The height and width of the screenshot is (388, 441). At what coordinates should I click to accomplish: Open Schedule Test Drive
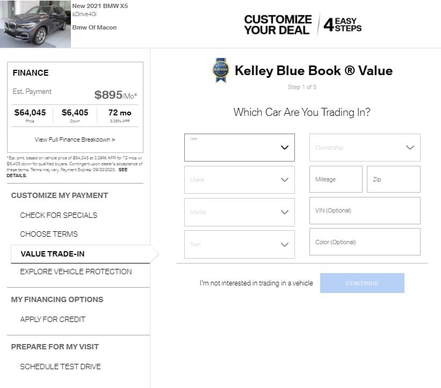pyautogui.click(x=61, y=367)
